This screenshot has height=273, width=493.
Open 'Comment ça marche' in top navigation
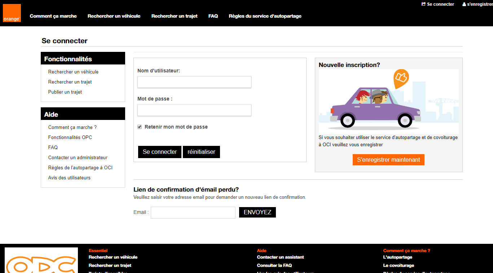[x=53, y=16]
